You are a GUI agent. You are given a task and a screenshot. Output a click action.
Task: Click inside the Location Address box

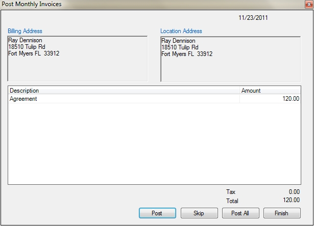tap(230, 59)
